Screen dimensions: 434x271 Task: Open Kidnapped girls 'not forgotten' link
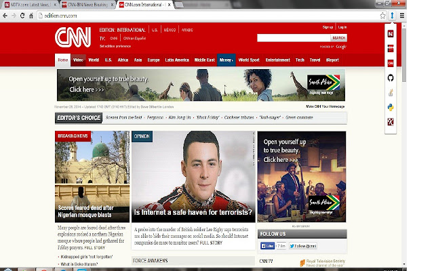point(87,257)
